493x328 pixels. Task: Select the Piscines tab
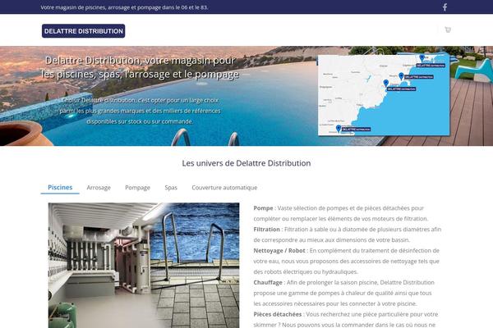(x=60, y=188)
